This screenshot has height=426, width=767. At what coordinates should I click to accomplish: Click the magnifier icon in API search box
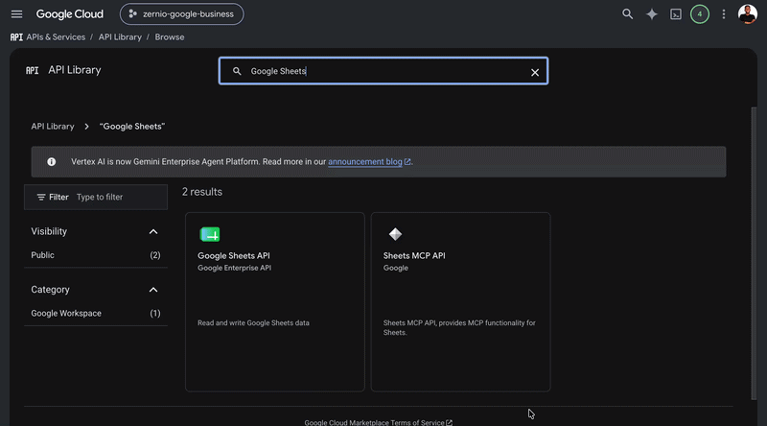(237, 71)
